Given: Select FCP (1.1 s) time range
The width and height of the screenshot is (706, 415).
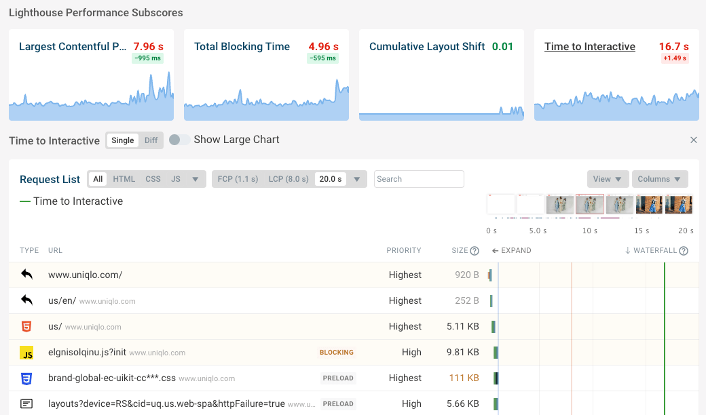Looking at the screenshot, I should (238, 179).
